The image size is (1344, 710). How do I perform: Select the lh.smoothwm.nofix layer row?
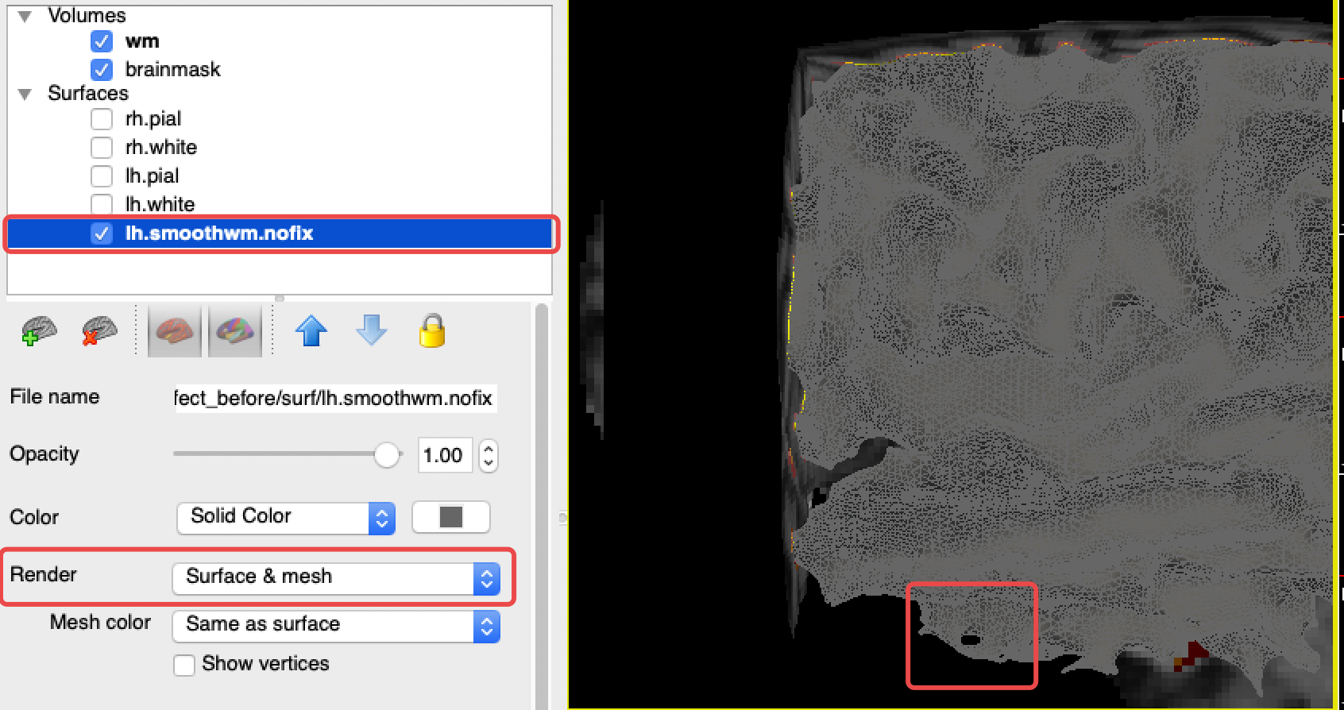[x=280, y=233]
